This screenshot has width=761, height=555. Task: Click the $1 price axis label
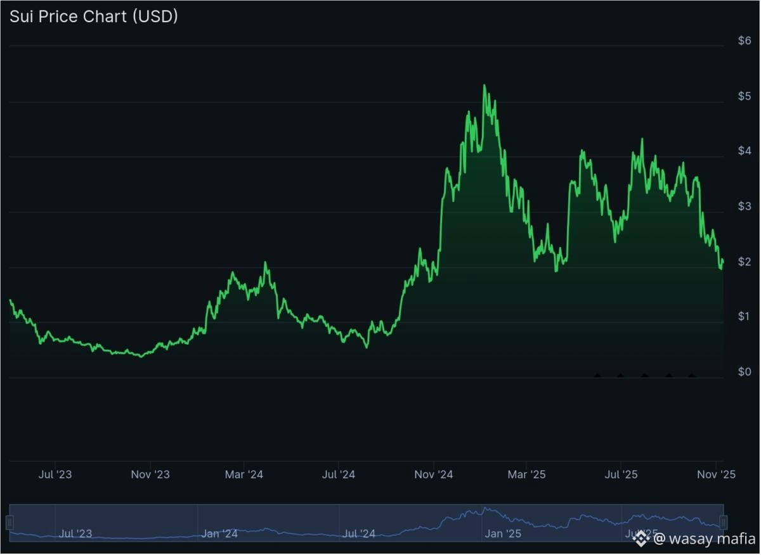(x=745, y=317)
